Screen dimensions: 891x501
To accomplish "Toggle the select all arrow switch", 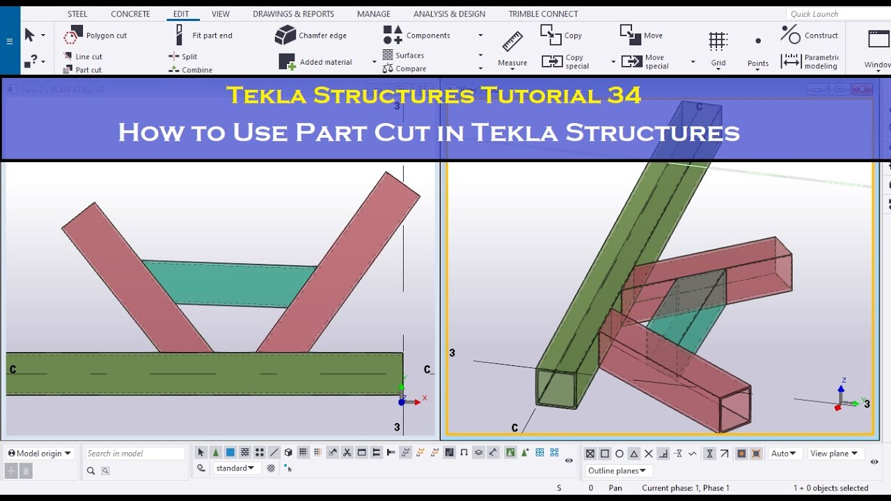I will pos(201,452).
